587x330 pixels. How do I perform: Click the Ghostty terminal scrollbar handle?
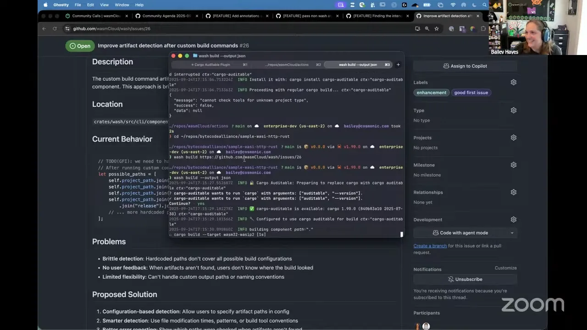pos(402,234)
